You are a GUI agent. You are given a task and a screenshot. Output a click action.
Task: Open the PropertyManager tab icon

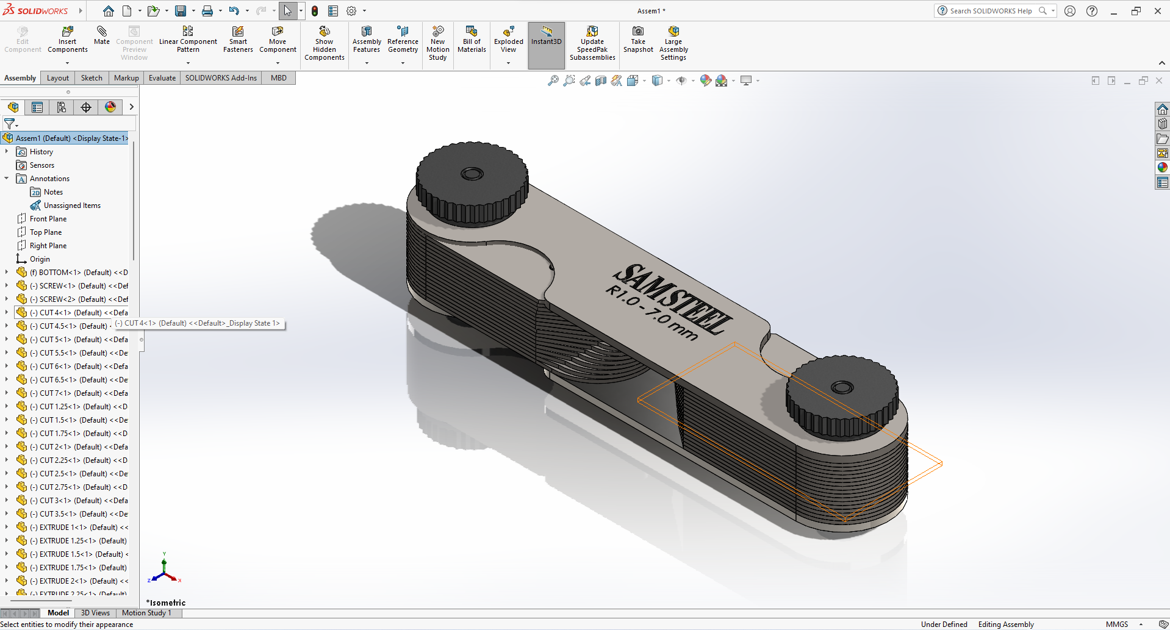click(x=37, y=107)
